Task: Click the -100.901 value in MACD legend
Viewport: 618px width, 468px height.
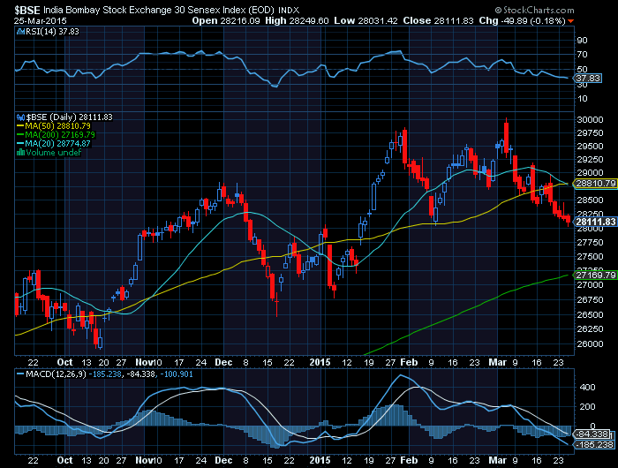Action: pyautogui.click(x=175, y=374)
